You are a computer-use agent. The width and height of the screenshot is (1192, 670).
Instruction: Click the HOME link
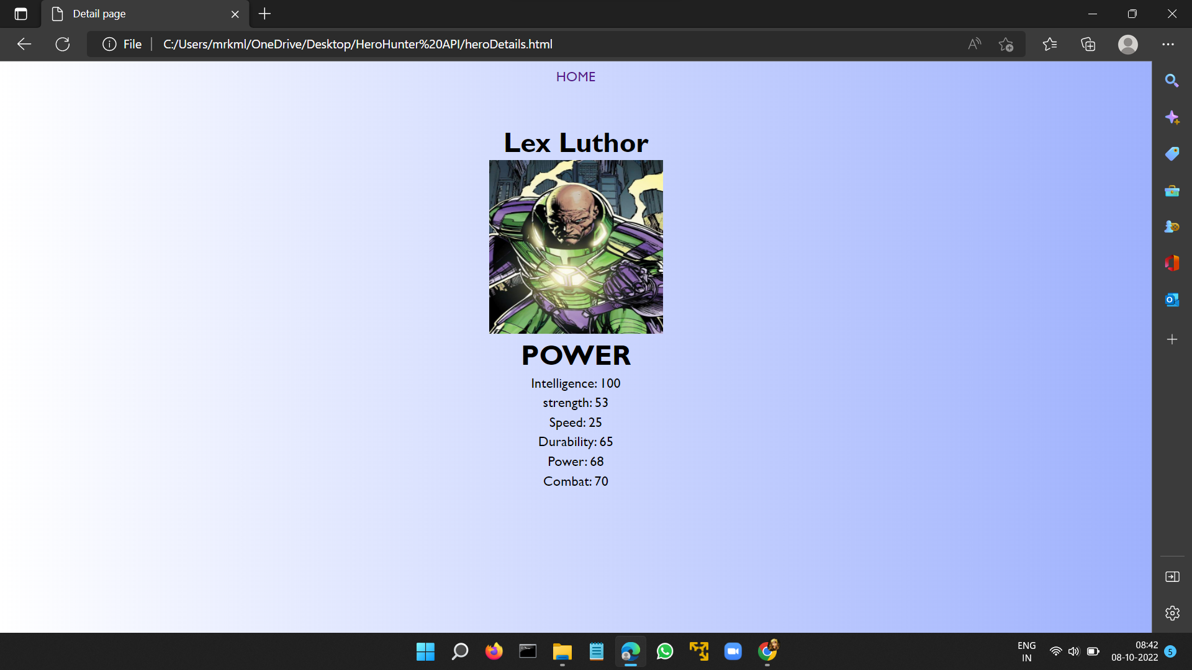click(576, 77)
